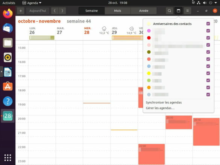Screen dimensions: 220x165
Task: Click Gérer les agendas…
Action: tap(160, 108)
